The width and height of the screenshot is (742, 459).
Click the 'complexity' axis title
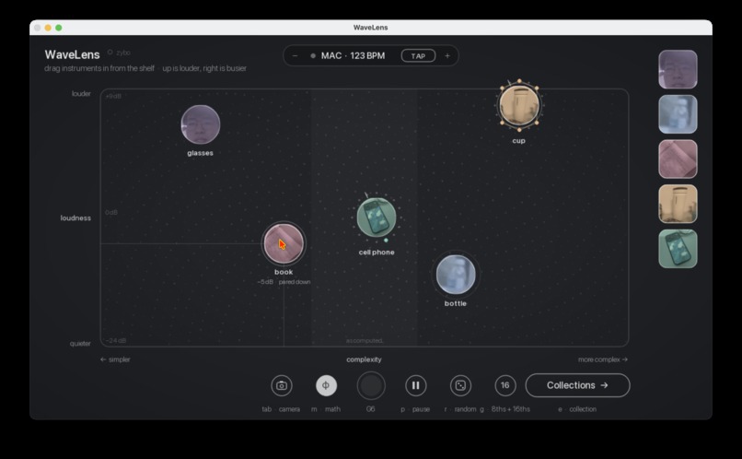pos(364,359)
